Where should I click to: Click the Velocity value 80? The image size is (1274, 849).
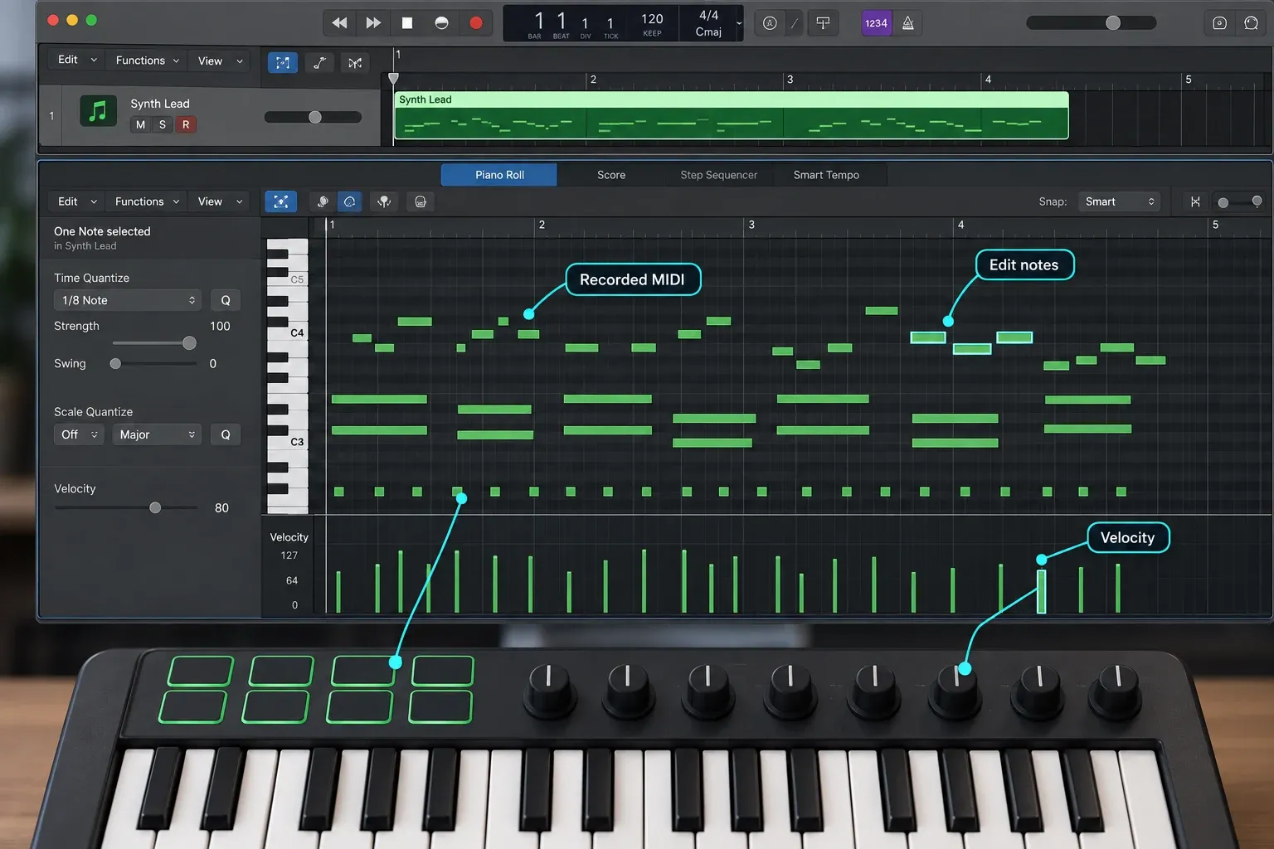221,507
